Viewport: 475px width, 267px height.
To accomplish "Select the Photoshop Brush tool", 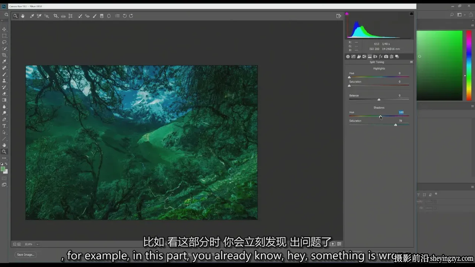I will pos(4,75).
